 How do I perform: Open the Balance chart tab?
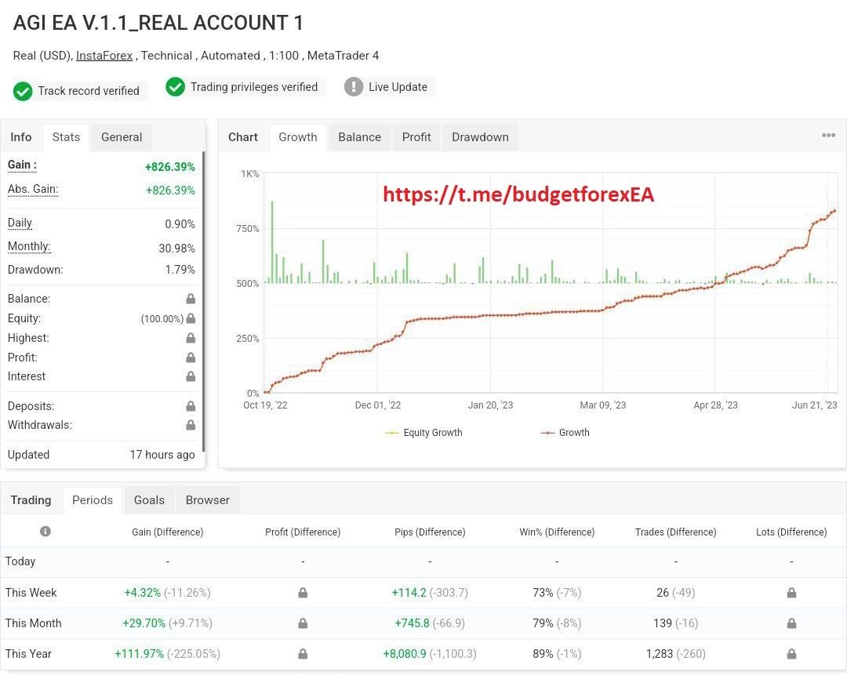click(359, 137)
